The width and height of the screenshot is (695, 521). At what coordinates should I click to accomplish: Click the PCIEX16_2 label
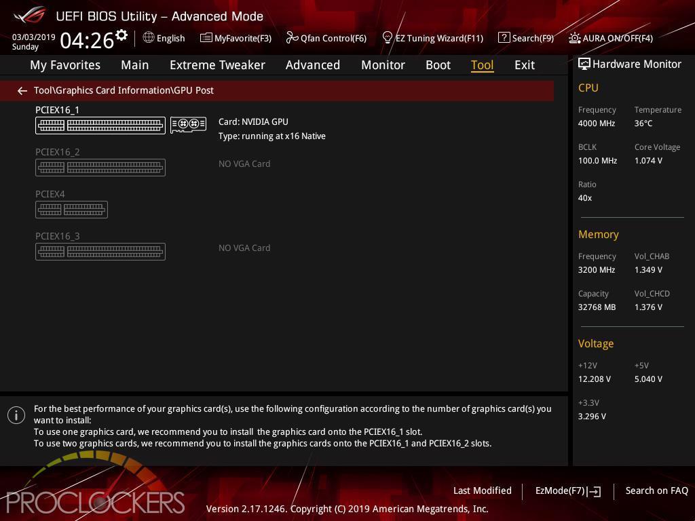(58, 152)
